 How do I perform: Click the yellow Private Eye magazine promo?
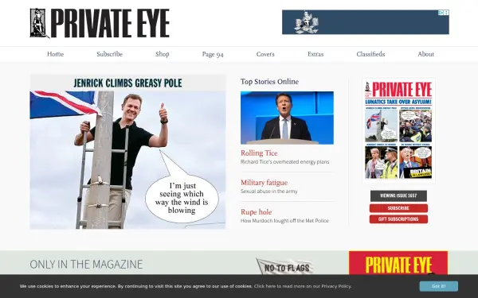coord(398,263)
